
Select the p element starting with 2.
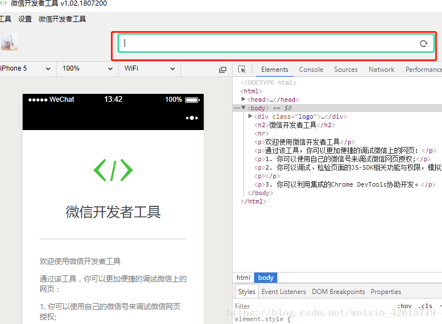tap(348, 167)
